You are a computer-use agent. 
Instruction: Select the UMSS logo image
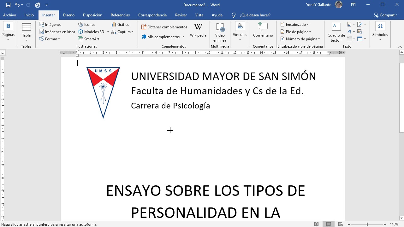click(x=103, y=93)
